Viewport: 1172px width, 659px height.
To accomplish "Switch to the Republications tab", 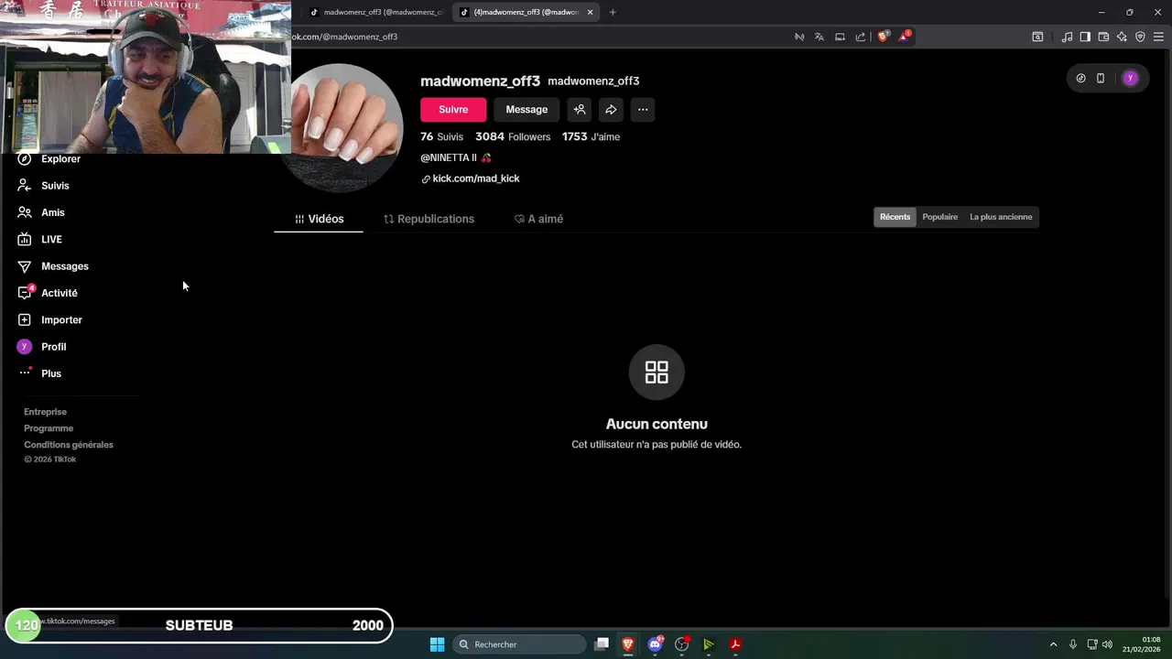I will point(429,219).
